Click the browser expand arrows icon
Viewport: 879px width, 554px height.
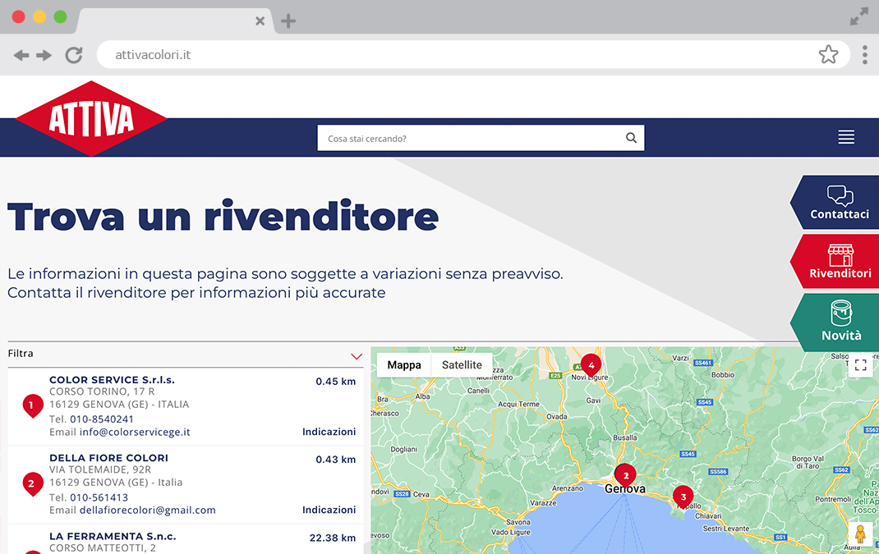coord(858,16)
